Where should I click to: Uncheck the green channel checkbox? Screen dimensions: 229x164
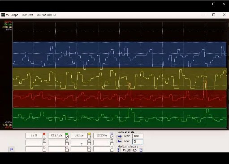[67, 137]
